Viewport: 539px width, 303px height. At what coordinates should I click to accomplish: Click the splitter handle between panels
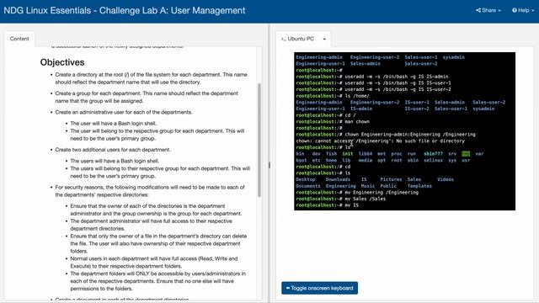[x=269, y=165]
